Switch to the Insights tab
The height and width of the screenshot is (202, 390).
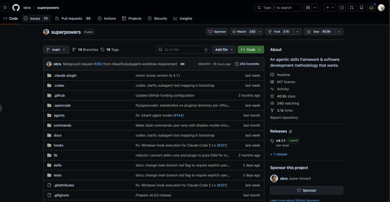click(183, 18)
